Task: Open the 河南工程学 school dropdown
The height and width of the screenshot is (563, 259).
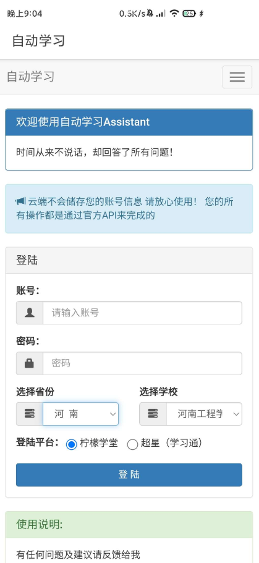Action: click(204, 414)
